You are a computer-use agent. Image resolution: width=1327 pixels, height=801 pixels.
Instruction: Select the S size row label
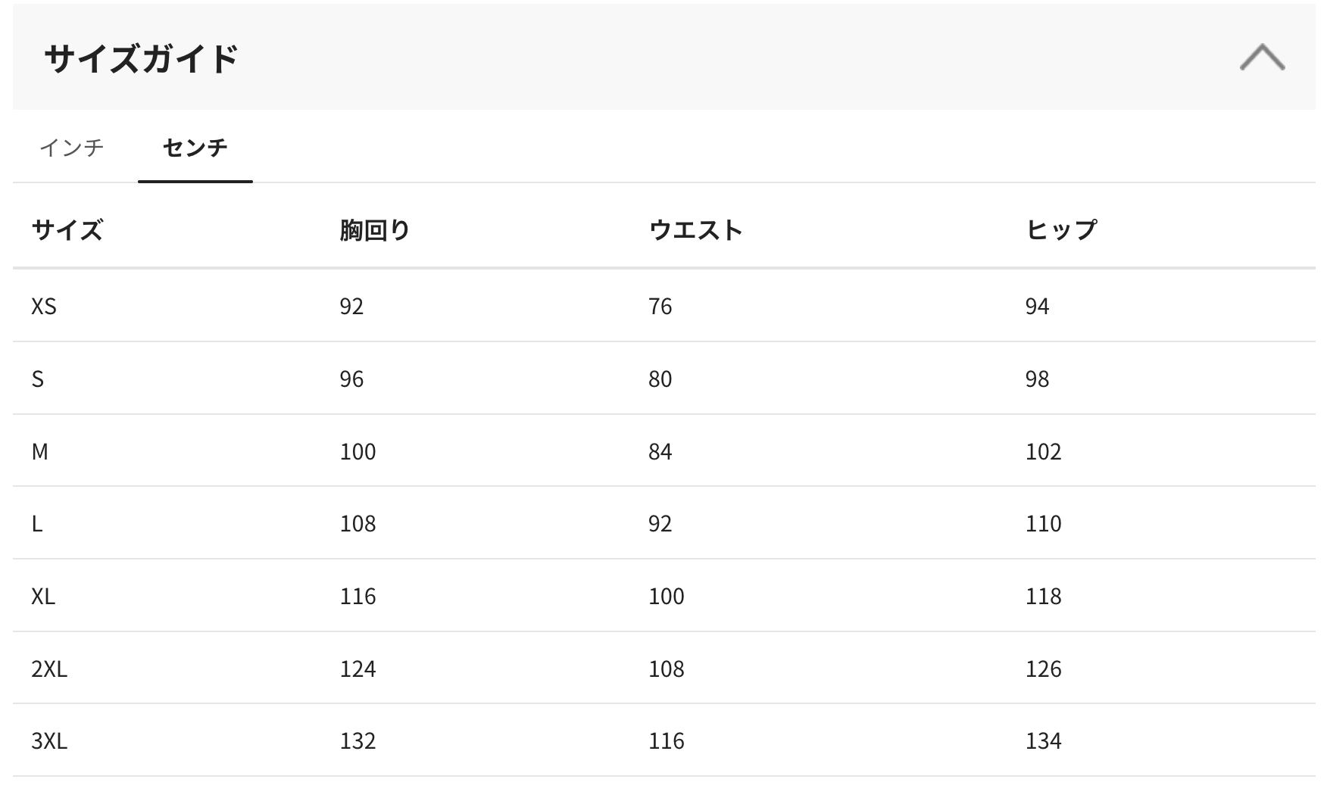point(38,379)
